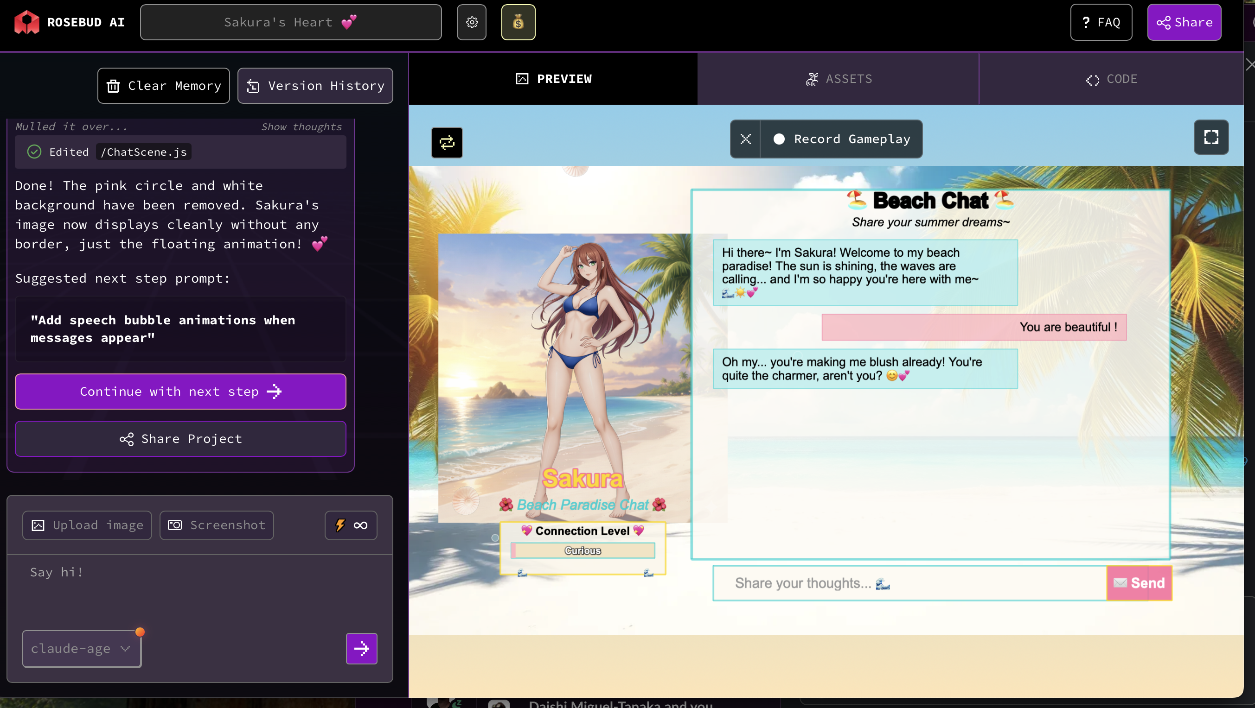Open settings with the gear icon
Image resolution: width=1255 pixels, height=708 pixels.
(x=471, y=22)
